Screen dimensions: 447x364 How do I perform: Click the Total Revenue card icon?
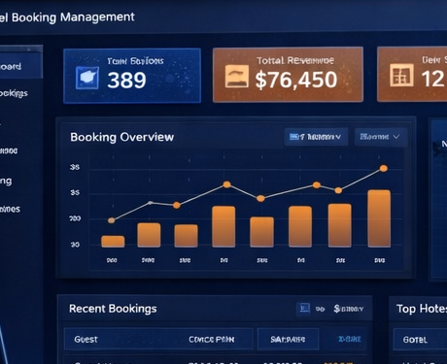[237, 77]
